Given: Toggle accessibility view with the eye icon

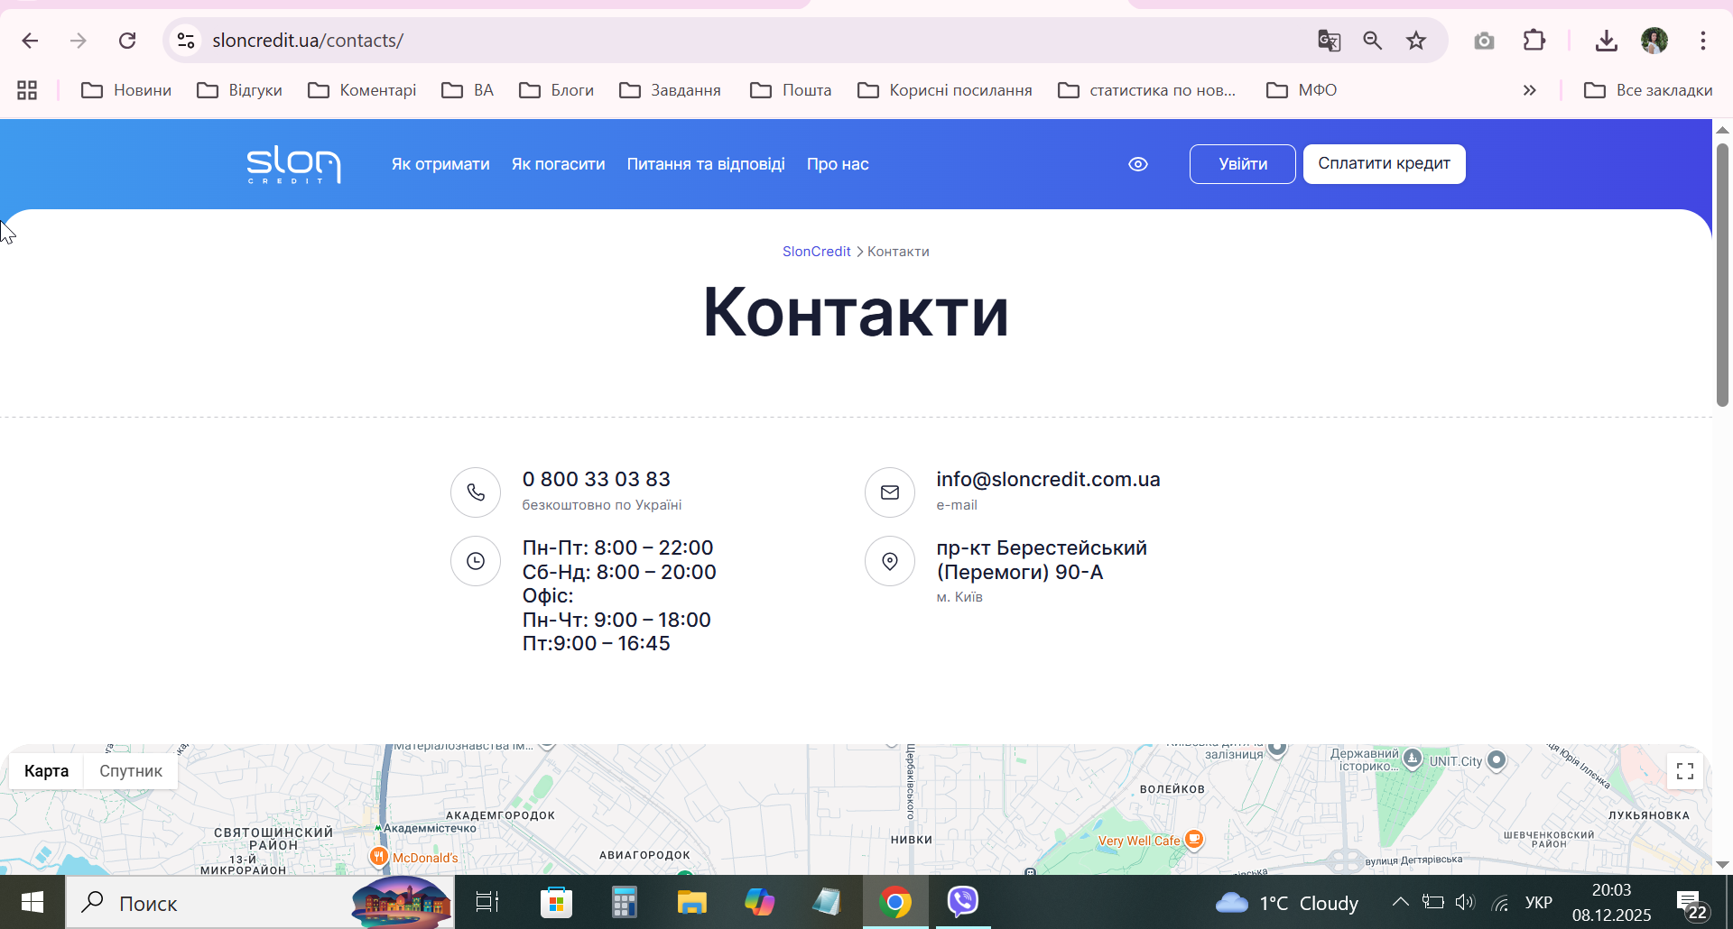Looking at the screenshot, I should coord(1138,164).
